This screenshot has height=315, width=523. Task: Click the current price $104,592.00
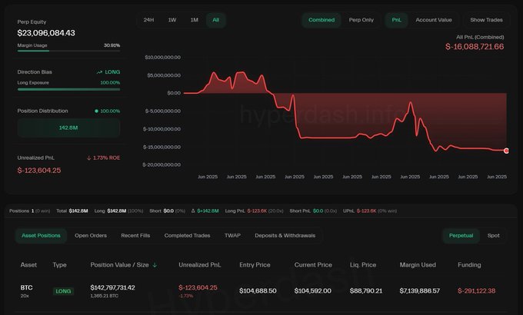313,291
